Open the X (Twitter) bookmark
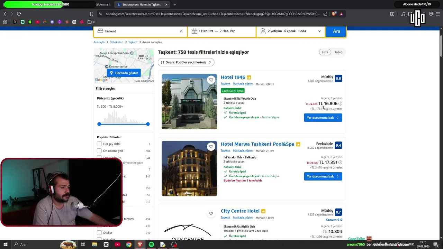443x249 pixels. coord(15,22)
